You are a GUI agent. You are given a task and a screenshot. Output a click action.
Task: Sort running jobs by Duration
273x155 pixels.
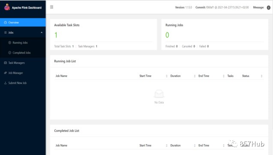[x=195, y=76]
